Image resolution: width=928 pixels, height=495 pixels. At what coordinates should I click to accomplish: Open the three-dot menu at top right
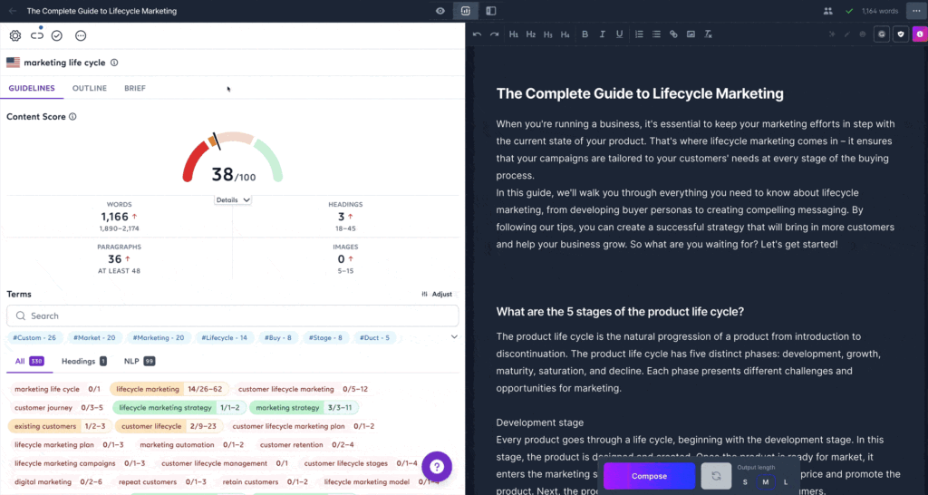pos(914,11)
